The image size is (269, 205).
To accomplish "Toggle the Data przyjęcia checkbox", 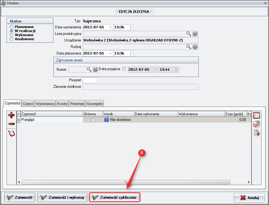I will pyautogui.click(x=124, y=69).
